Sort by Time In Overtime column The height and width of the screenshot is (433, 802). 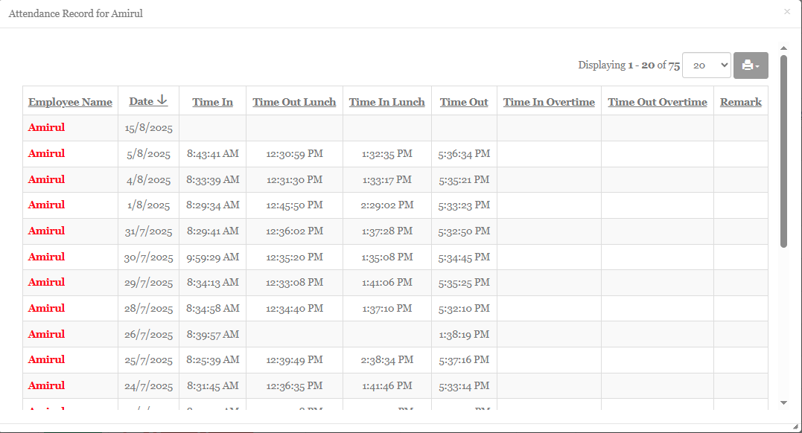point(549,102)
